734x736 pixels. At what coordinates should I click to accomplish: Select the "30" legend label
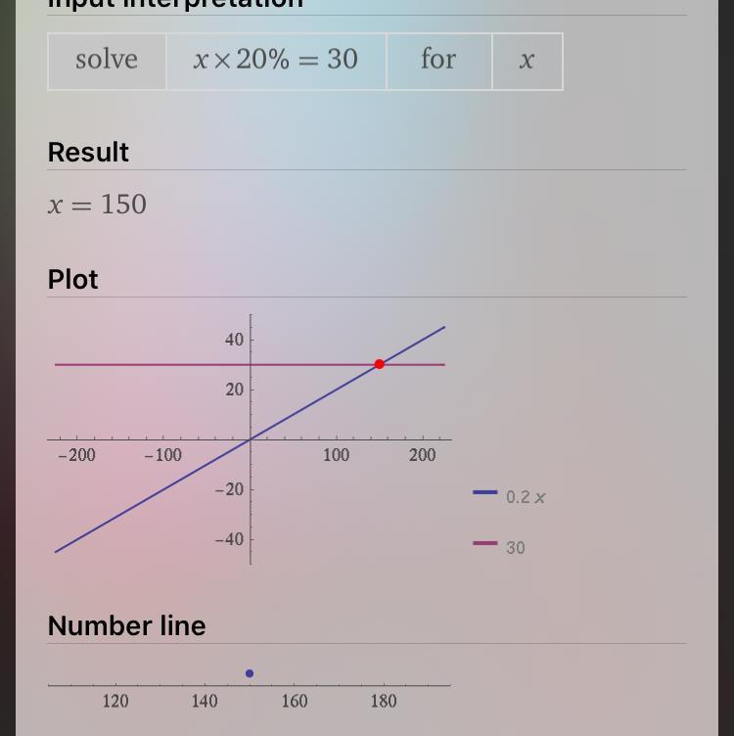pos(516,548)
